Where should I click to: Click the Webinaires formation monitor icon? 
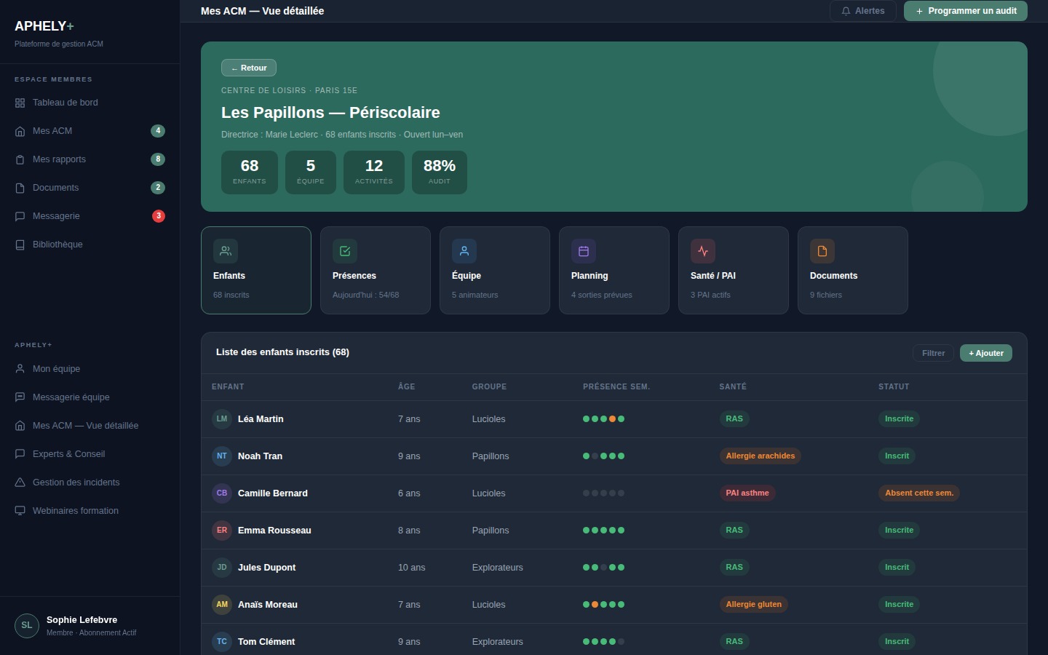tap(20, 511)
